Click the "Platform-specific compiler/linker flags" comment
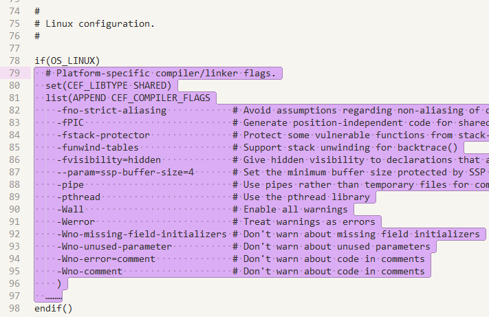Screen dimensions: 489x317 click(x=165, y=73)
